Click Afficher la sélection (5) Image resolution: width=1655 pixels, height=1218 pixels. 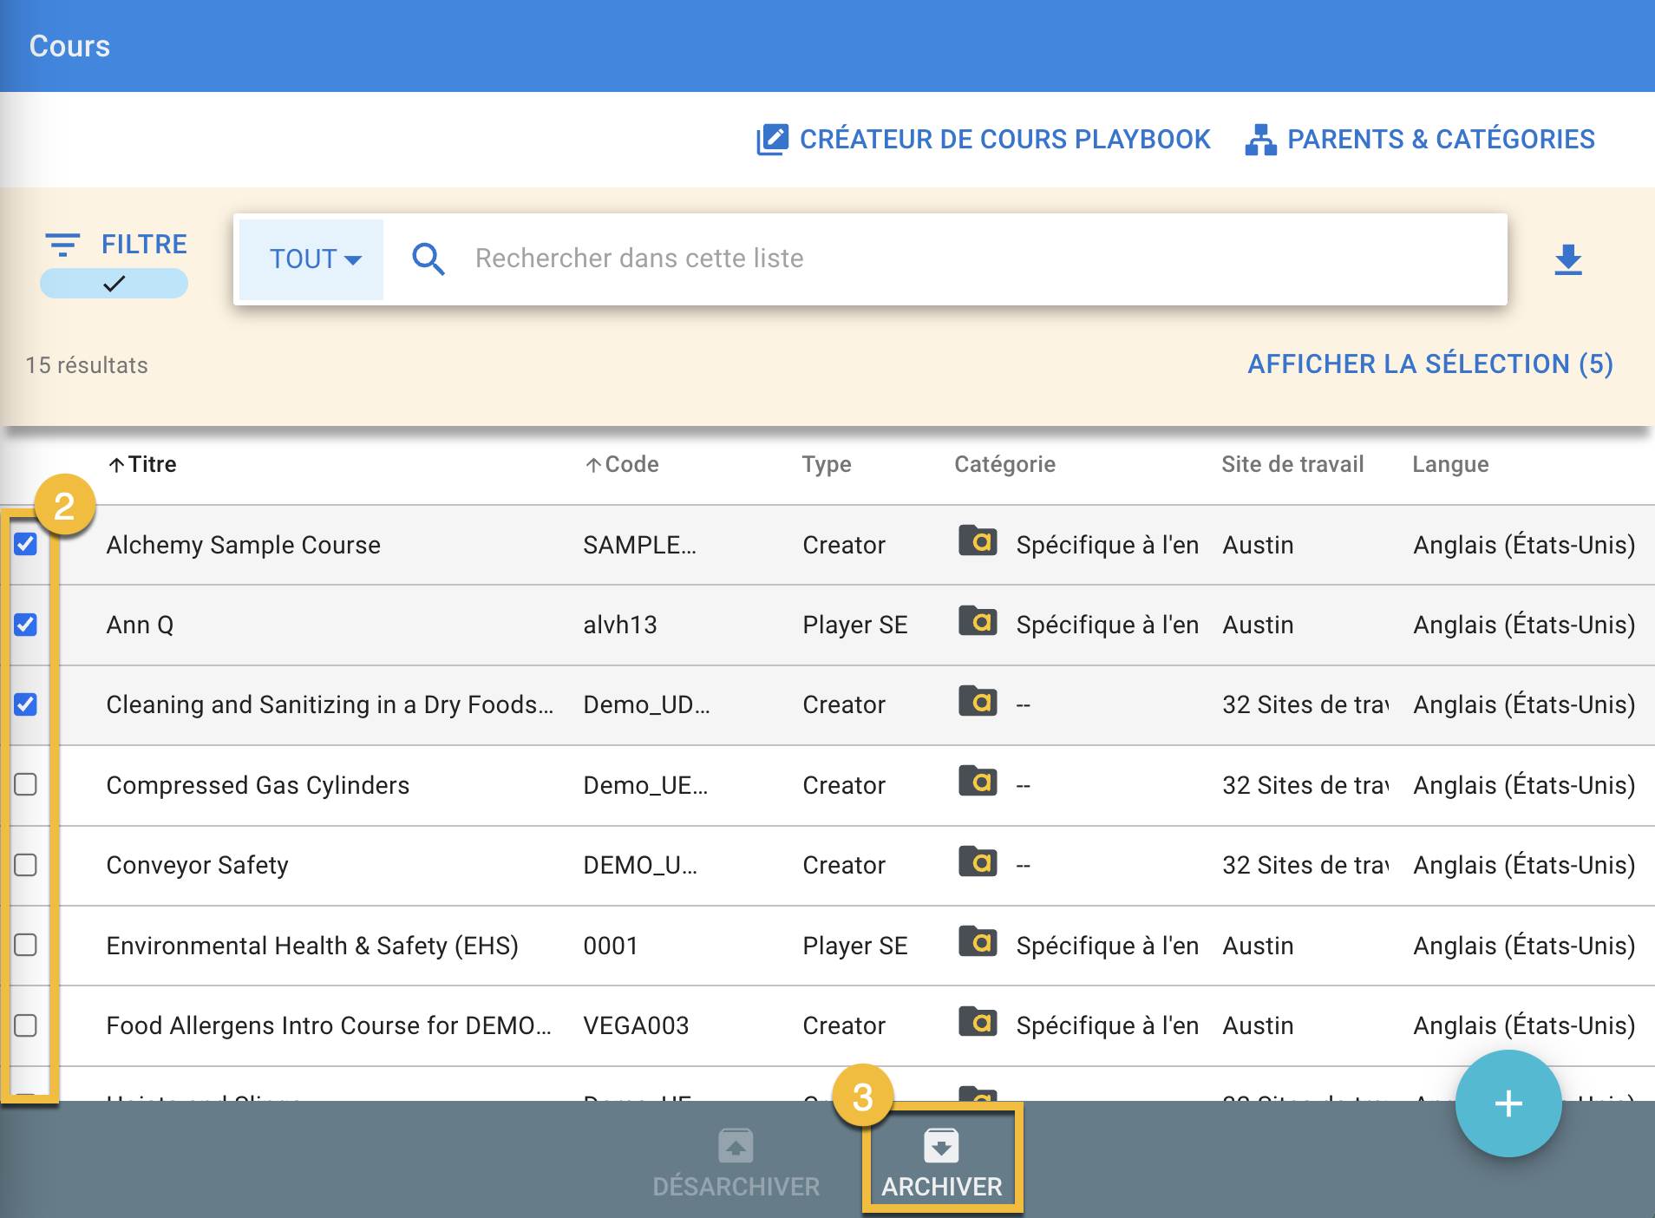(x=1430, y=364)
